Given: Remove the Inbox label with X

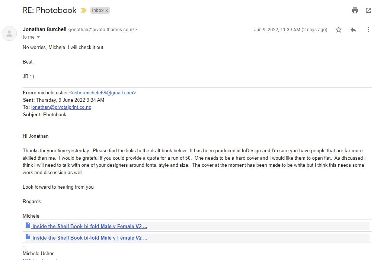Looking at the screenshot, I should pos(107,10).
